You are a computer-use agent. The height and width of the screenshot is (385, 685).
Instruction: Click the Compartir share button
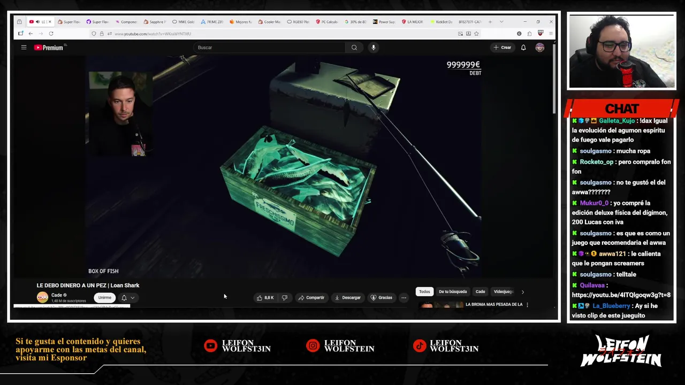pos(311,298)
